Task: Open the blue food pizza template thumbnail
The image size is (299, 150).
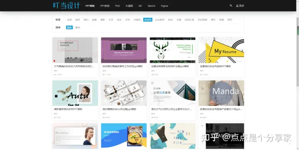Action: [x=124, y=136]
